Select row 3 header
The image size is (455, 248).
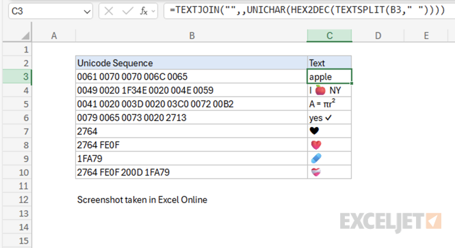pyautogui.click(x=17, y=77)
